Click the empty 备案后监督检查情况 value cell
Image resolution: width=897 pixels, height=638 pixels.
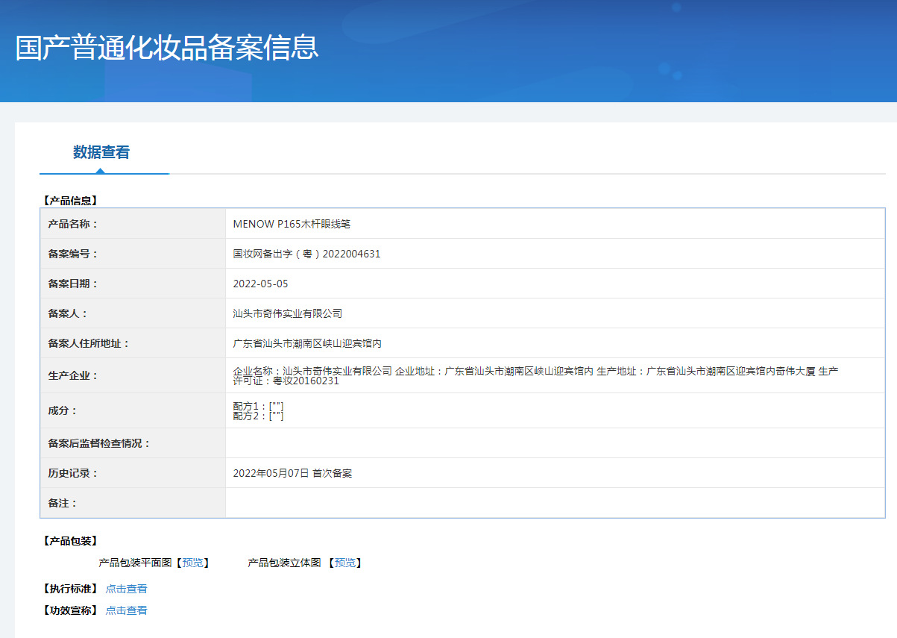pos(554,443)
